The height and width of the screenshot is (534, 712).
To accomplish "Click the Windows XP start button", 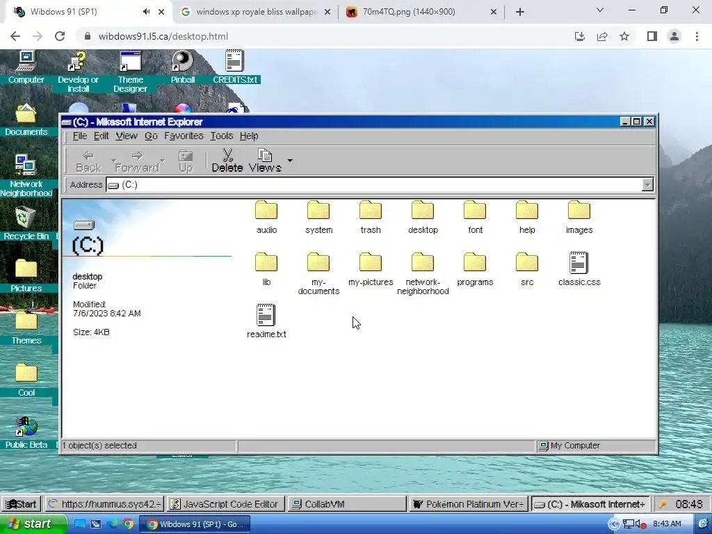I will 33,524.
